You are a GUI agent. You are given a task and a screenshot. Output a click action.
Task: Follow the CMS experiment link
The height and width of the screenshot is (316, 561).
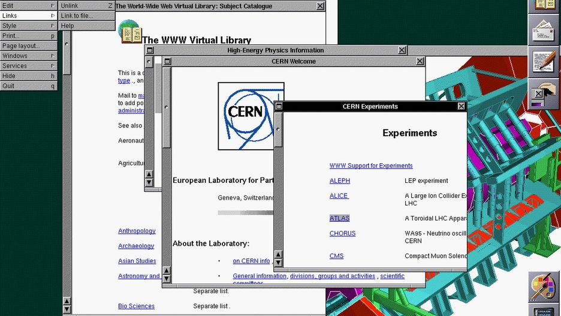click(336, 256)
